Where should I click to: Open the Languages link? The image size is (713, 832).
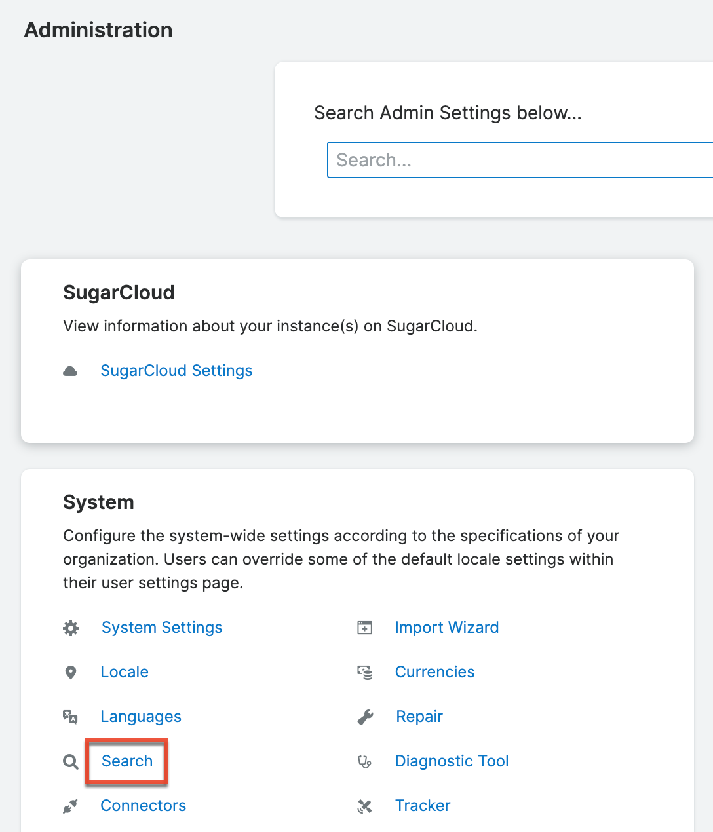(x=141, y=717)
